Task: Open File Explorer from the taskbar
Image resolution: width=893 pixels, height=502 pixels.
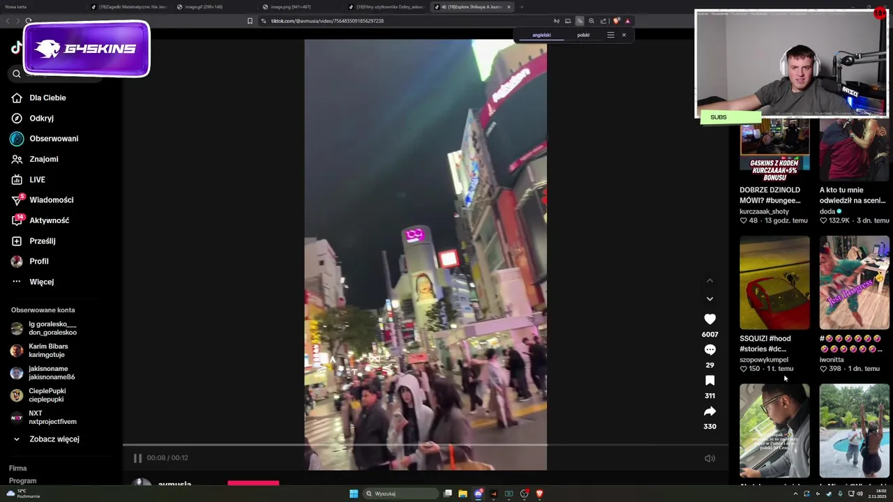Action: [x=463, y=494]
